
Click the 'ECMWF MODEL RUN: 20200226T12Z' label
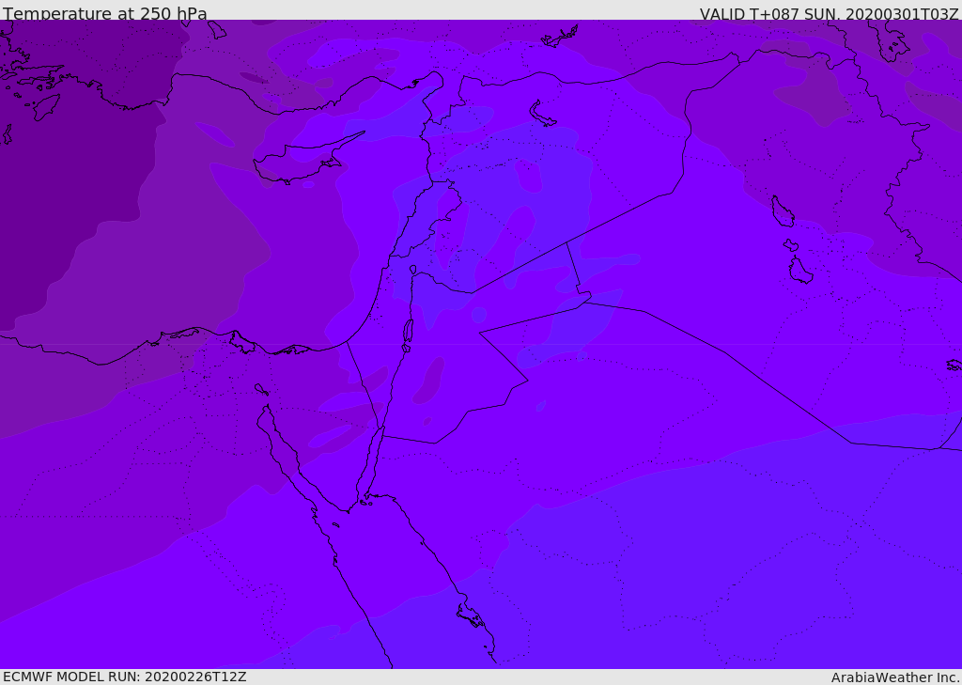(x=125, y=677)
